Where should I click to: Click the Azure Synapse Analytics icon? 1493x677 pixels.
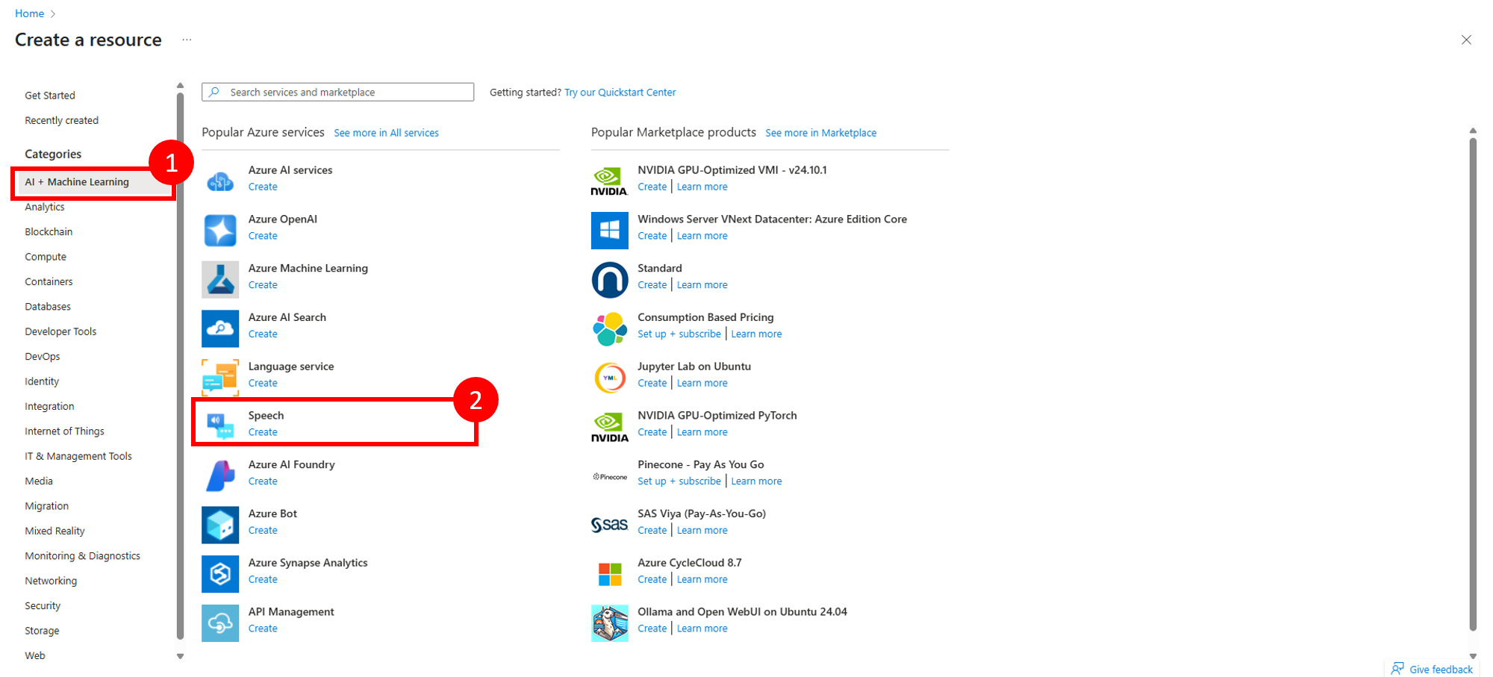click(x=220, y=574)
